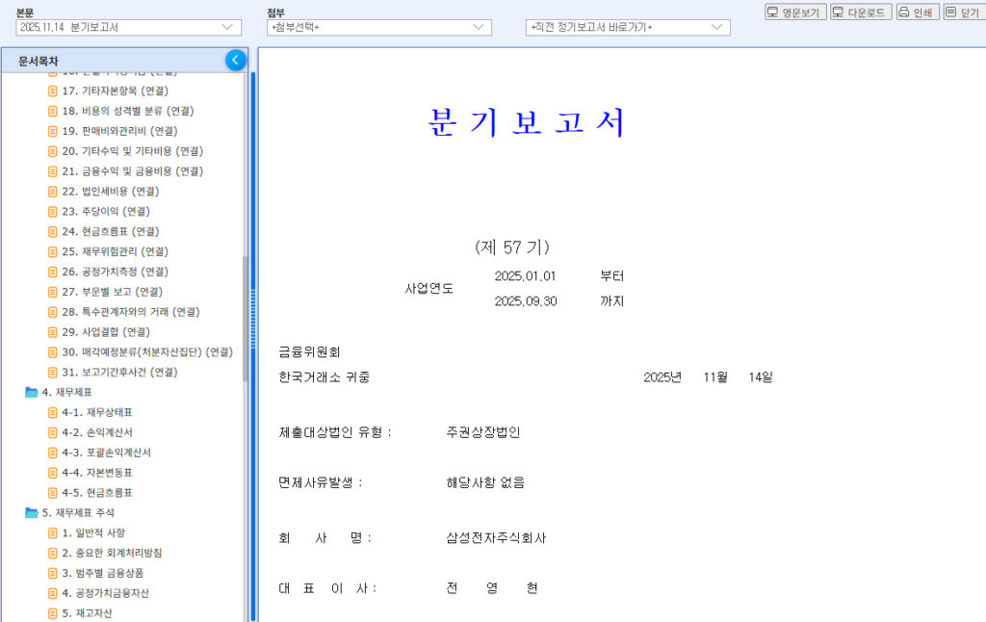The width and height of the screenshot is (986, 622).
Task: Click the blue folder icon beside 4. 재무제표
Action: pos(30,392)
